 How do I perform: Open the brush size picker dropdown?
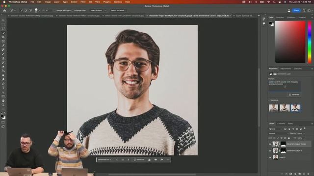point(39,11)
